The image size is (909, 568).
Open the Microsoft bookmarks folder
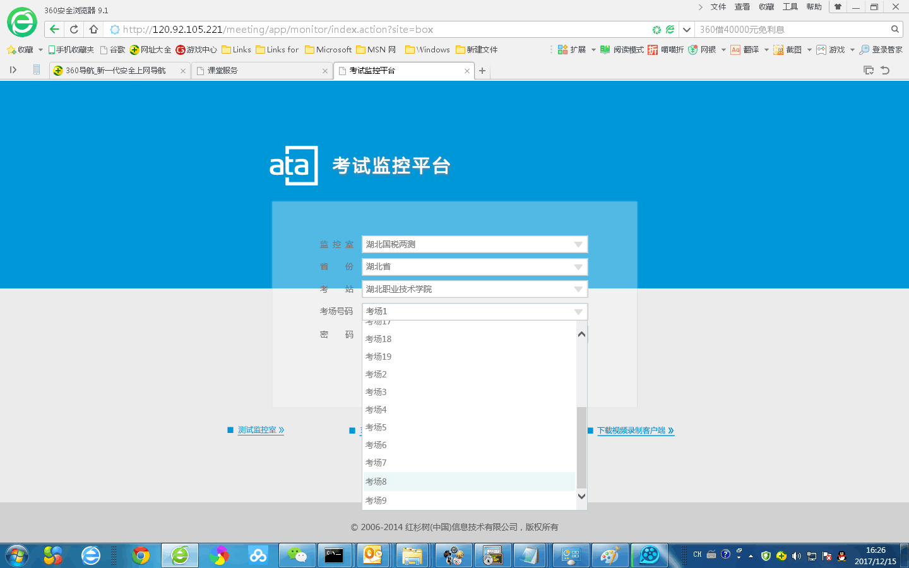(x=328, y=49)
